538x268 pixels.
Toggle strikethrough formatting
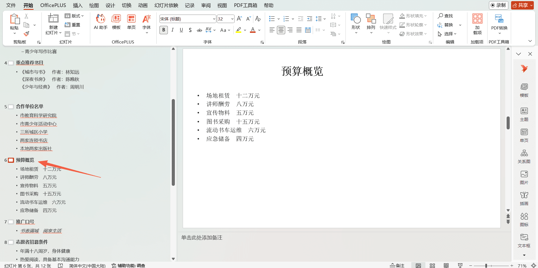(x=199, y=30)
